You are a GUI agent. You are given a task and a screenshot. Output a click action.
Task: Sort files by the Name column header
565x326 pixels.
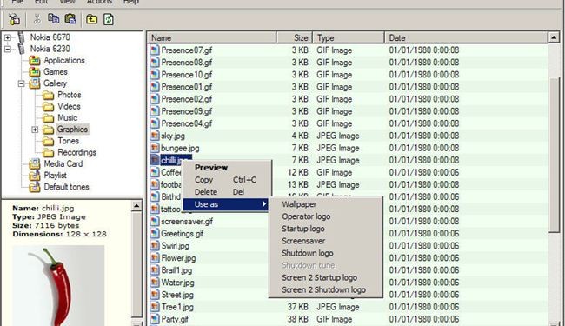coord(211,38)
